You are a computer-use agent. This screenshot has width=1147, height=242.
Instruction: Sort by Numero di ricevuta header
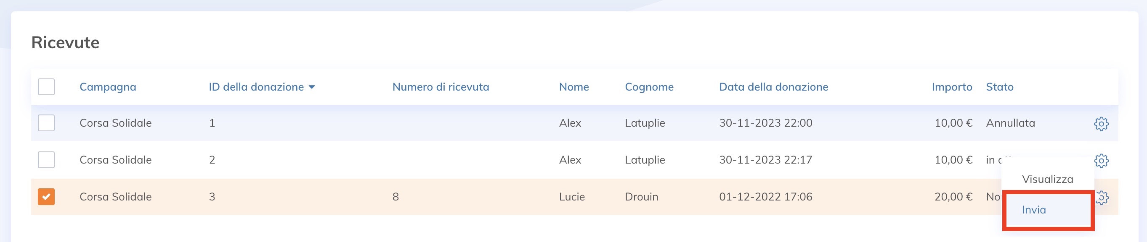(441, 87)
